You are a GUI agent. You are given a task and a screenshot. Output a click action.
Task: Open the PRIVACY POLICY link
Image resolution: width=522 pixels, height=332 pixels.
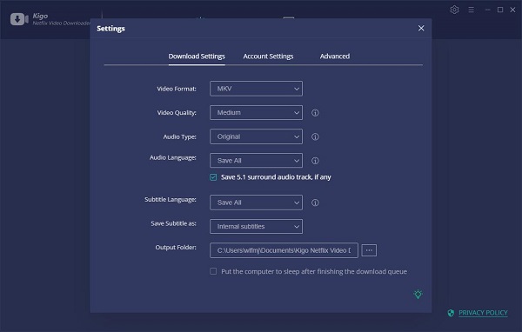pos(483,313)
